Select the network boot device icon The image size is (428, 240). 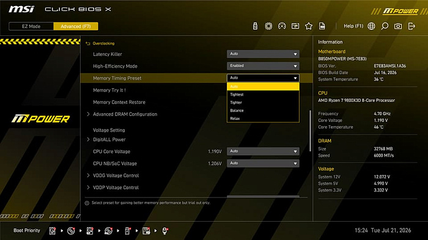165,231
